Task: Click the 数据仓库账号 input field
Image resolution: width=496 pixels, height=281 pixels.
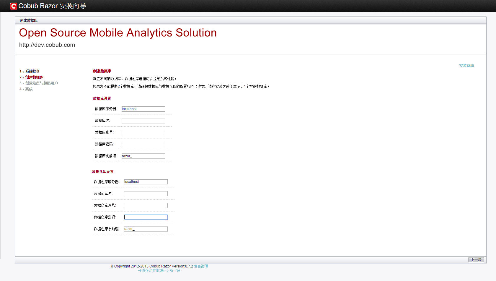Action: [146, 205]
